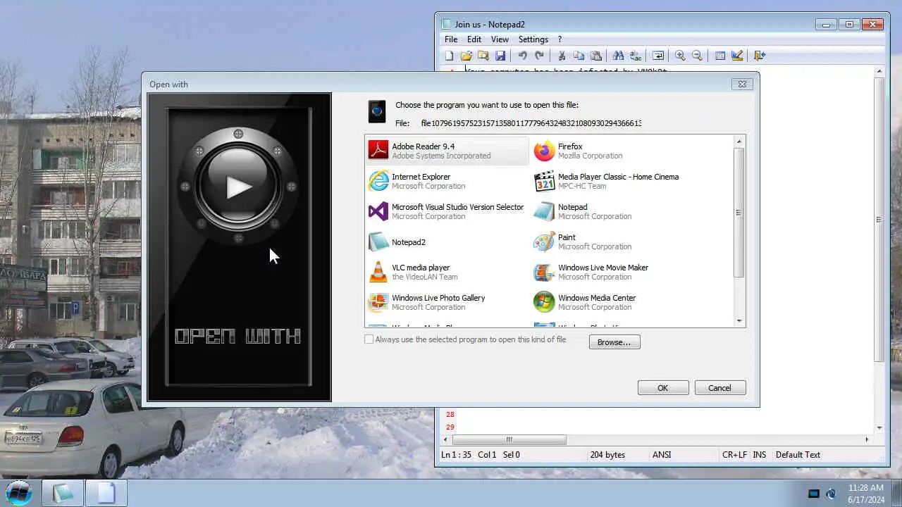Screen dimensions: 902x507
Task: Enable Always use the selected program checkbox
Action: [x=369, y=339]
